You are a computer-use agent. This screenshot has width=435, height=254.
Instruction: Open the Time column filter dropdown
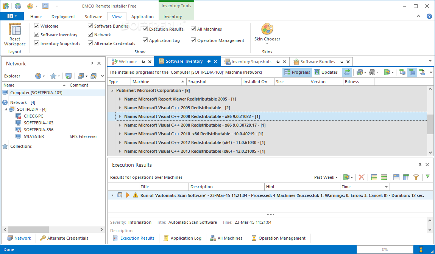pos(386,187)
